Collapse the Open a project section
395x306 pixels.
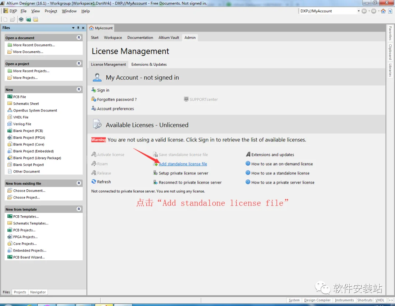click(x=79, y=64)
